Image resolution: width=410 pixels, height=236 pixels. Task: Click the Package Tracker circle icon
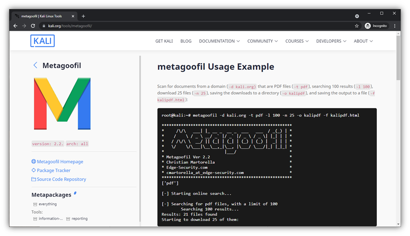[34, 170]
